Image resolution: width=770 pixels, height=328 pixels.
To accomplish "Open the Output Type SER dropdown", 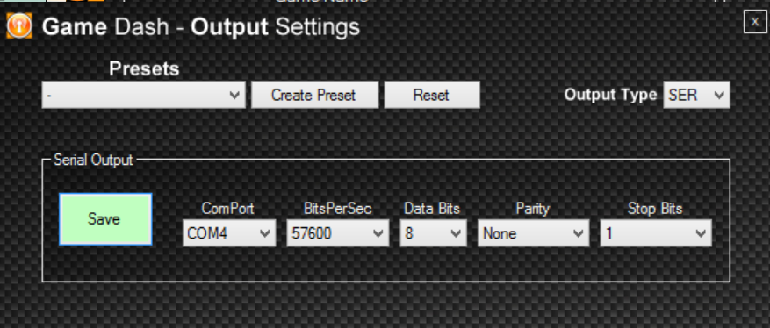I will [x=696, y=95].
